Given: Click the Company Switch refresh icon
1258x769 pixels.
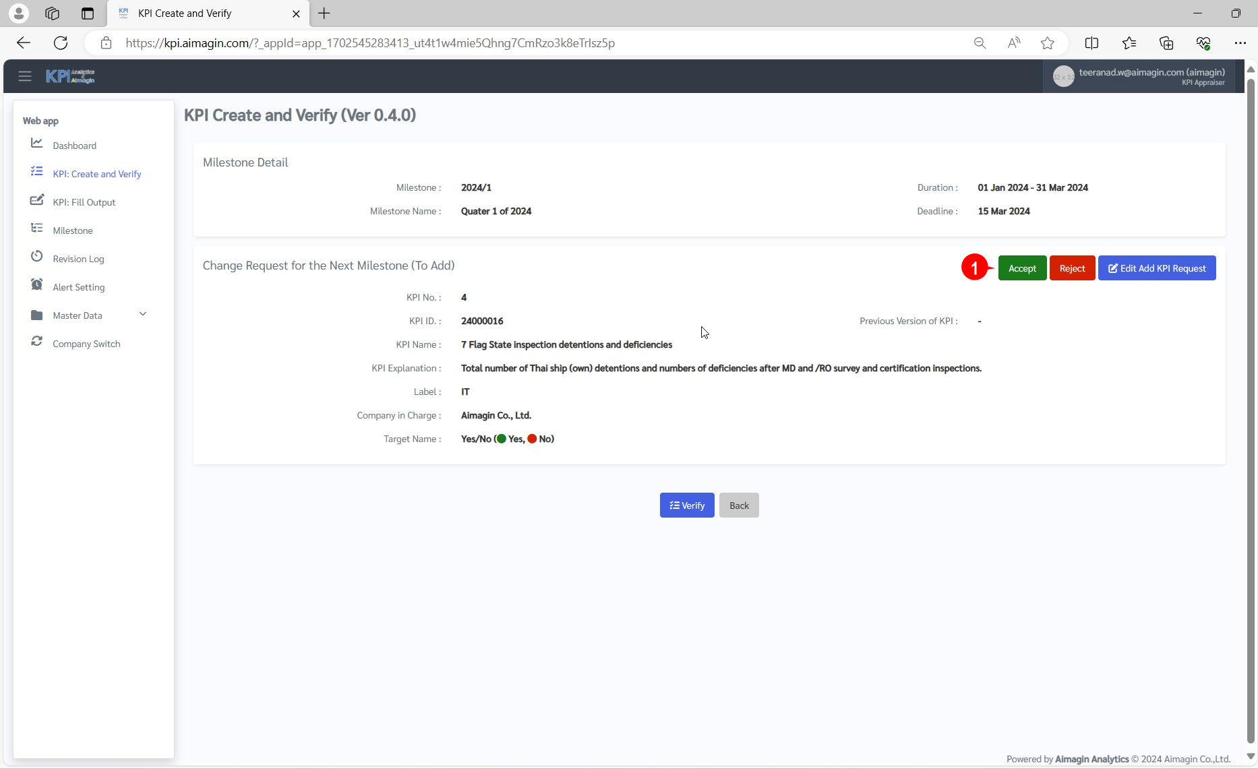Looking at the screenshot, I should [x=37, y=342].
